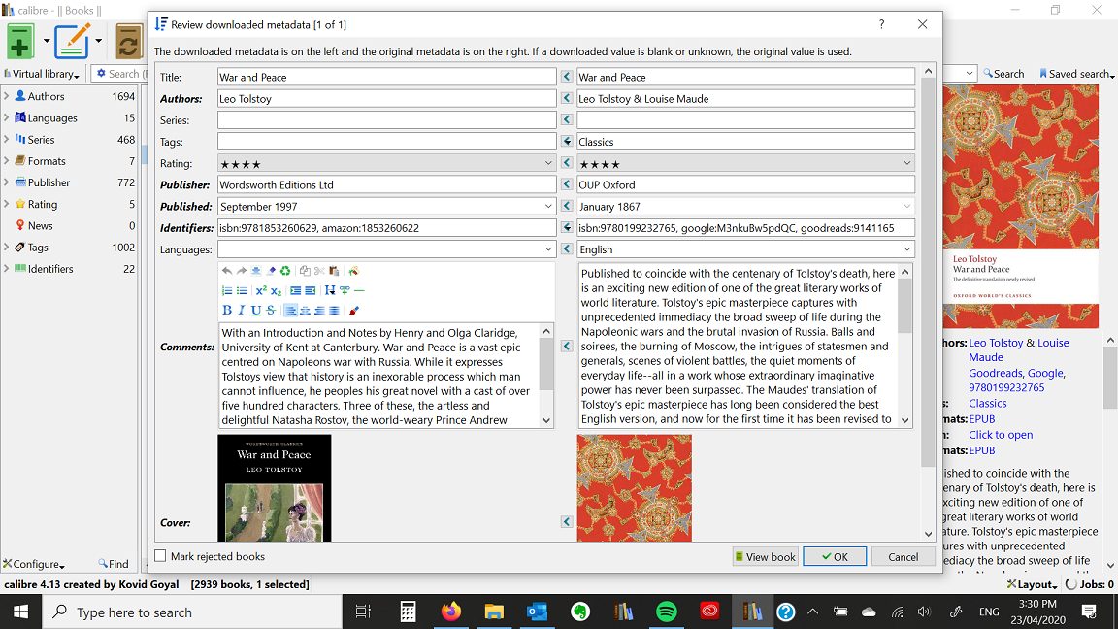Open the Add books dropdown arrow menu

[47, 42]
